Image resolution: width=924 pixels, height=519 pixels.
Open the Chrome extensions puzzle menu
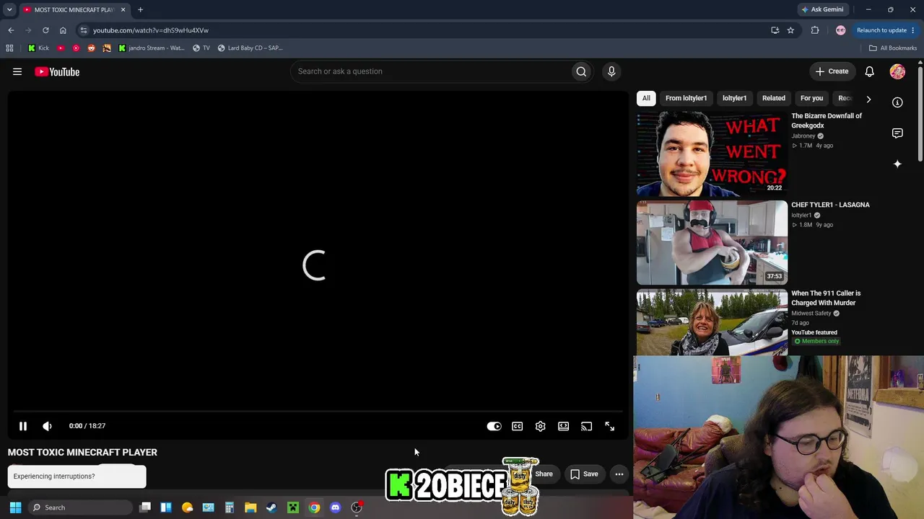[x=815, y=30]
